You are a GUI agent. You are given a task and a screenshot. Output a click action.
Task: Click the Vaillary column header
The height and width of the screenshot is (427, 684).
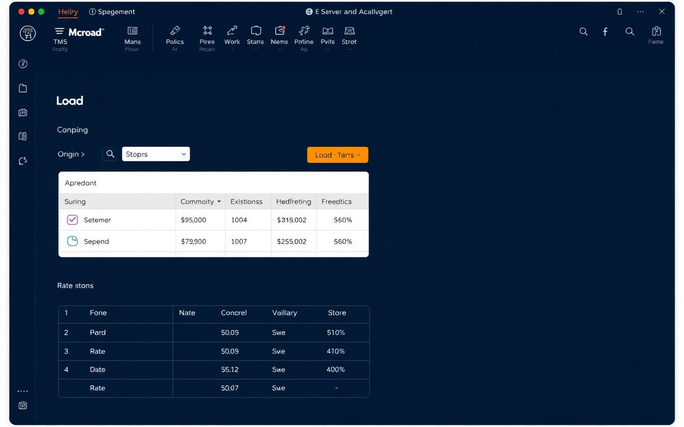coord(284,313)
